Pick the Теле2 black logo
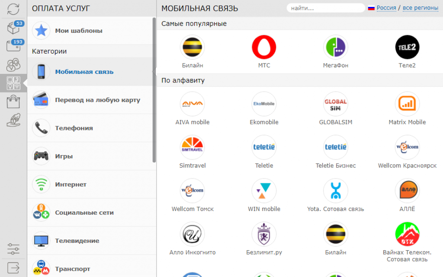443x277 pixels. 407,47
